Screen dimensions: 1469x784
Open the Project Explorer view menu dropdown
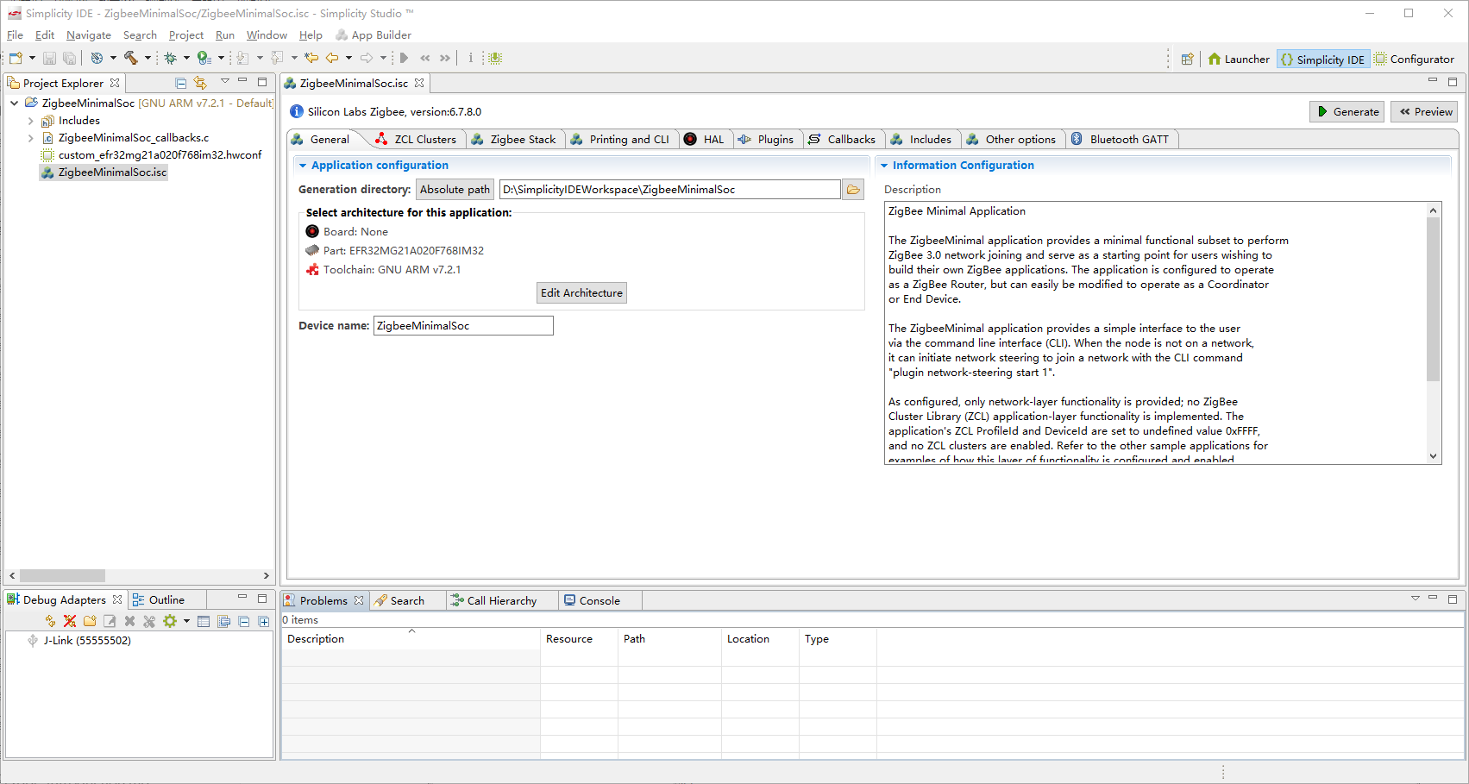(x=224, y=82)
